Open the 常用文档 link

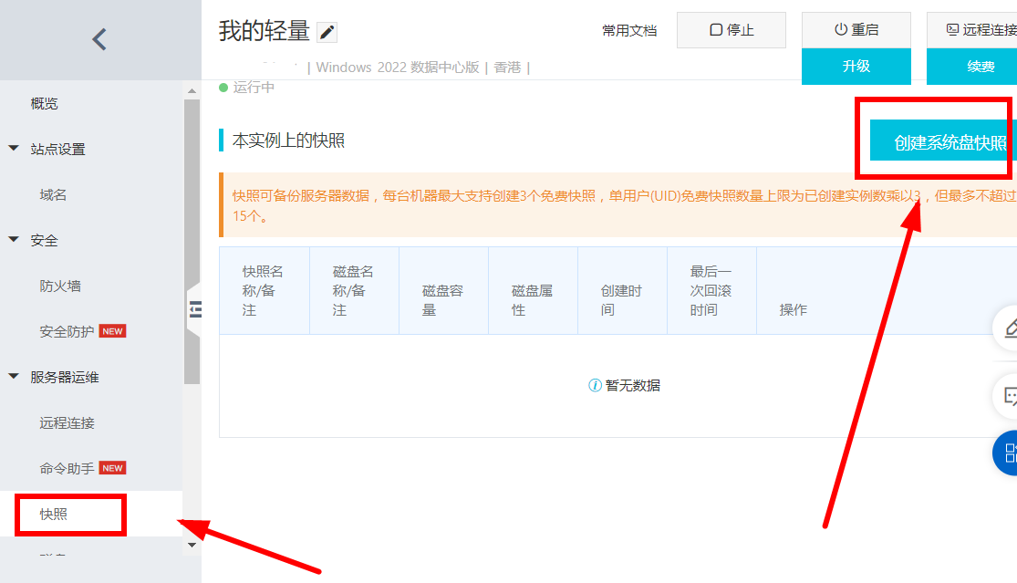click(x=629, y=30)
